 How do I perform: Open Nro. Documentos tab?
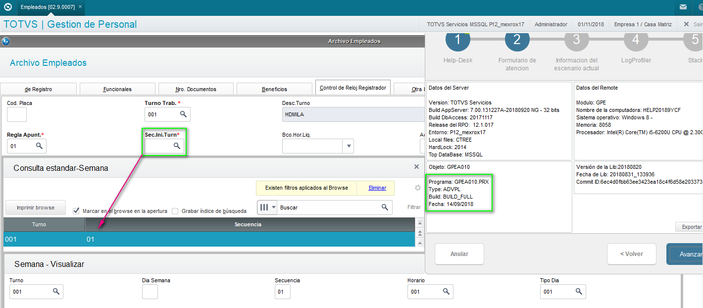196,89
